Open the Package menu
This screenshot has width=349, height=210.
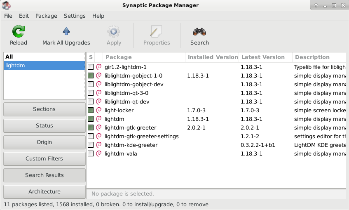point(46,16)
